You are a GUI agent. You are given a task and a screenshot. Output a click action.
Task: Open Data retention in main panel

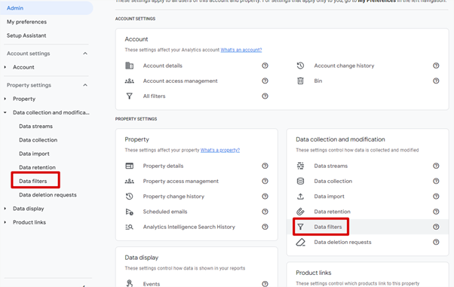pos(332,212)
